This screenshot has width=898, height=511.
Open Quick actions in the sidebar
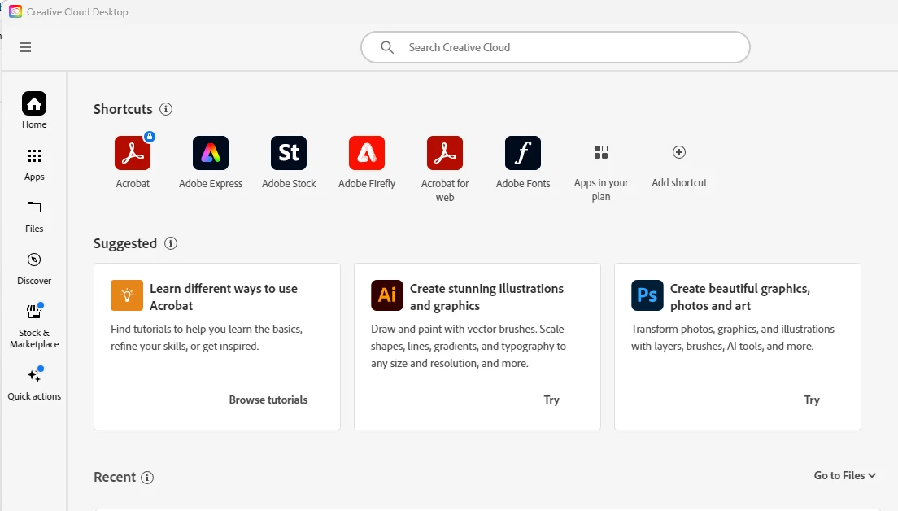point(34,384)
